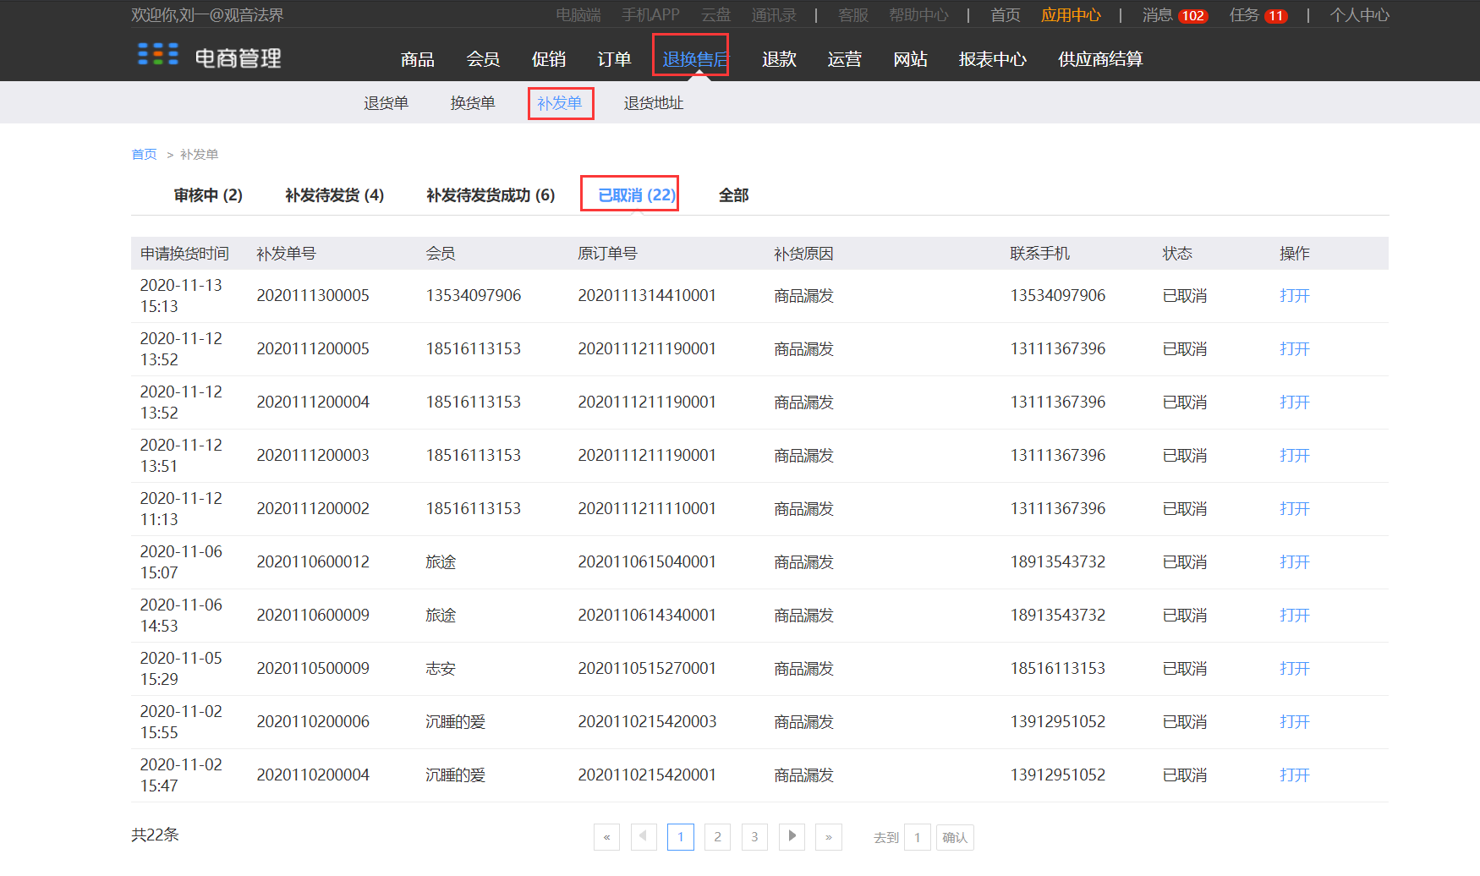Click original order 2020111314410001

(647, 296)
